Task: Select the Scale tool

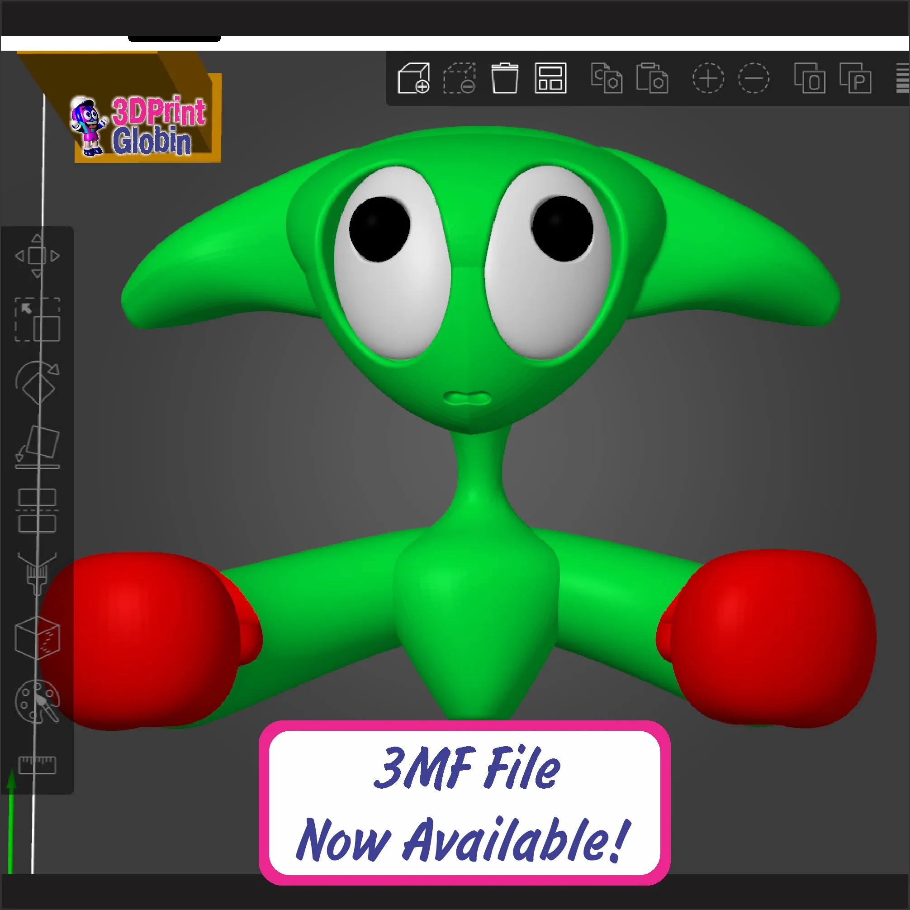Action: (x=37, y=319)
